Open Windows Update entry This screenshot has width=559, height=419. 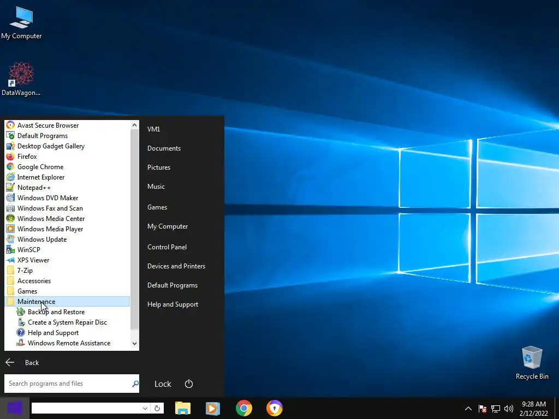[67, 240]
